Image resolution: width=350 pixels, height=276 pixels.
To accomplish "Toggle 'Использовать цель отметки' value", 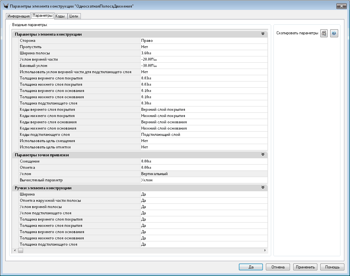I will (x=204, y=147).
